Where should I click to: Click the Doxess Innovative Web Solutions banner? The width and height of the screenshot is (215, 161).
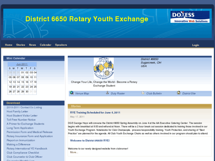(x=190, y=17)
